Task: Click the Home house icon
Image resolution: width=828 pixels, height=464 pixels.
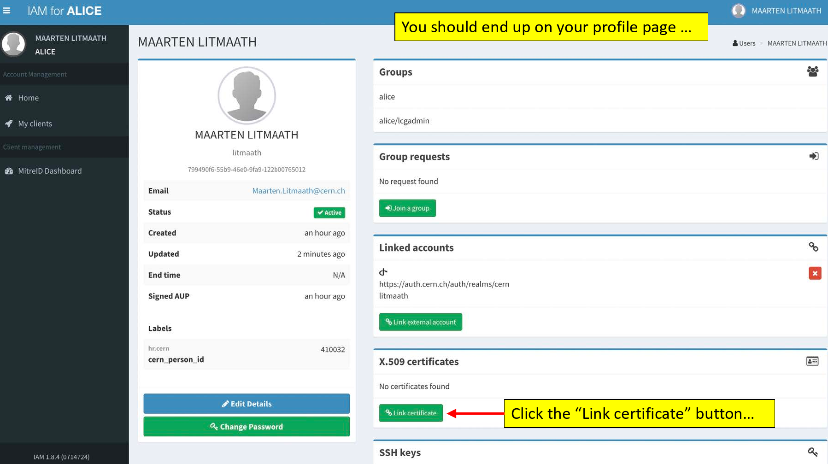Action: click(8, 98)
